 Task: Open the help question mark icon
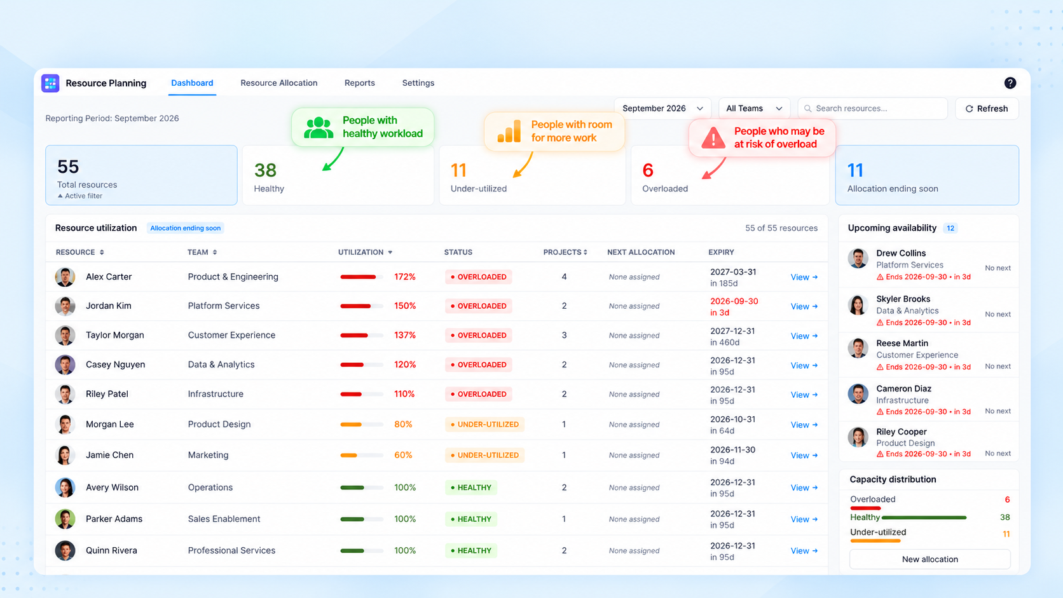[1010, 83]
